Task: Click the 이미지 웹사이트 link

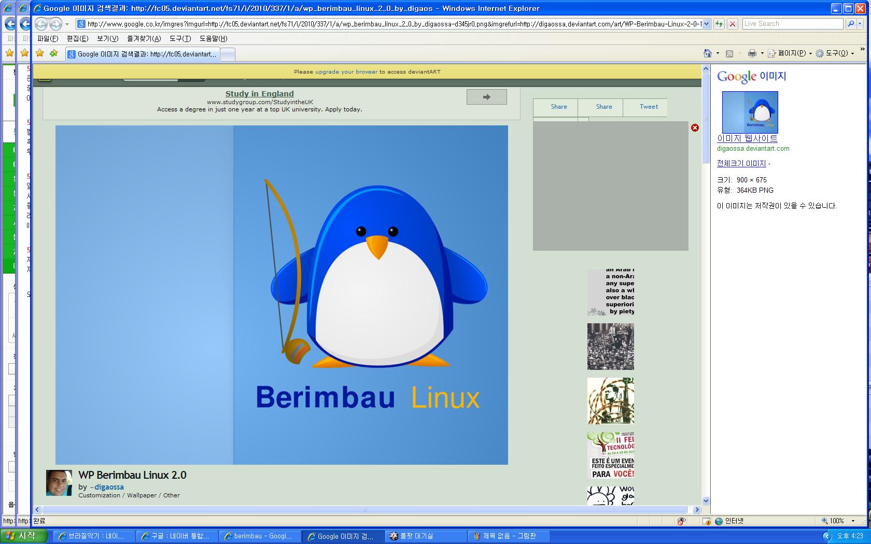Action: coord(747,138)
